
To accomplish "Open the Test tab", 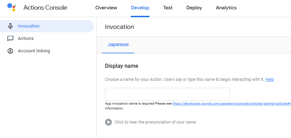I will click(168, 8).
